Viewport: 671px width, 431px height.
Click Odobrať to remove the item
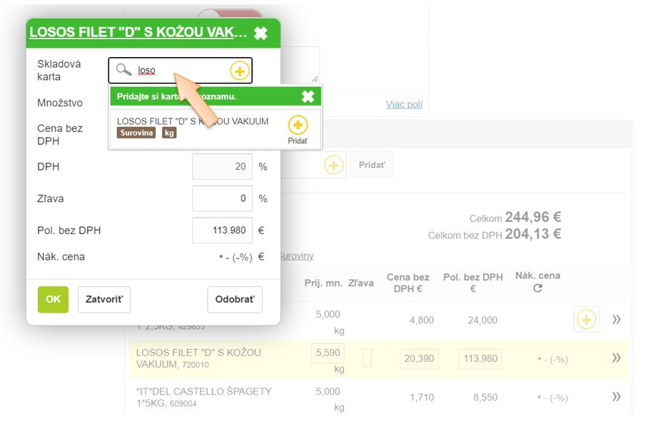234,300
